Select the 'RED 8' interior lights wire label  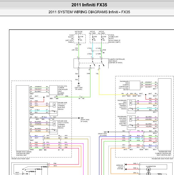click(x=136, y=168)
